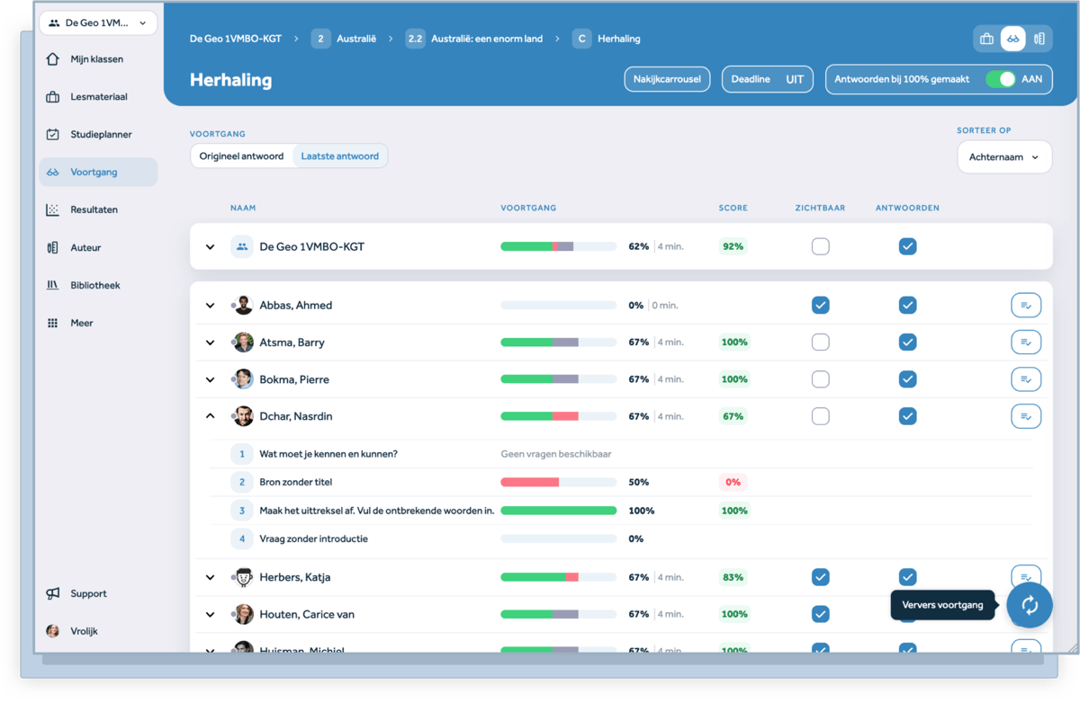Open the Achternaam sort dropdown
Viewport: 1080px width, 703px height.
(x=1003, y=157)
